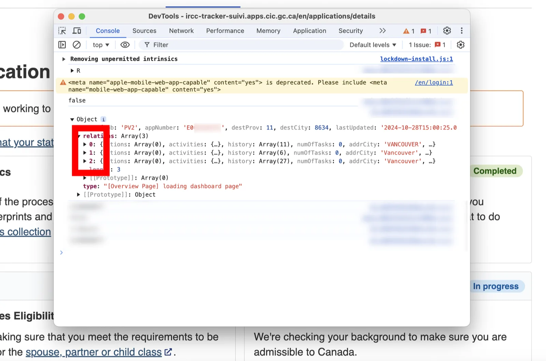Open the Security tab
Viewport: 546px width, 361px height.
coord(350,31)
